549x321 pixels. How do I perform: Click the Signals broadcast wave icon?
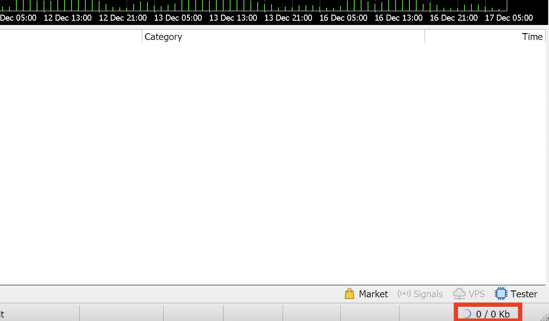[x=404, y=294]
